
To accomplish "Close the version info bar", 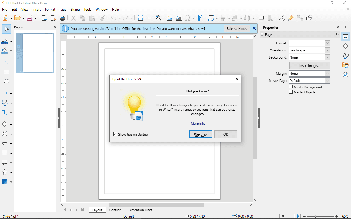I will pos(254,28).
